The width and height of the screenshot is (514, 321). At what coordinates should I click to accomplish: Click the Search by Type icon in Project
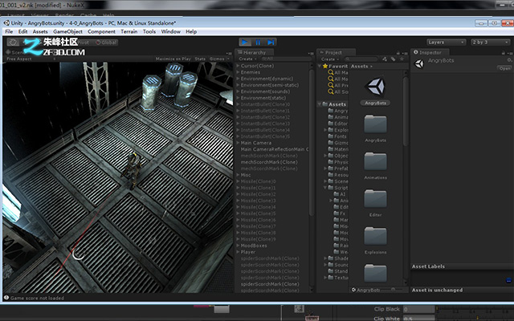pos(385,59)
